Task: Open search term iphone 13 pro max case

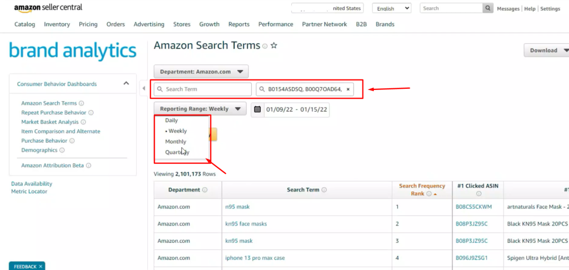Action: pos(255,258)
